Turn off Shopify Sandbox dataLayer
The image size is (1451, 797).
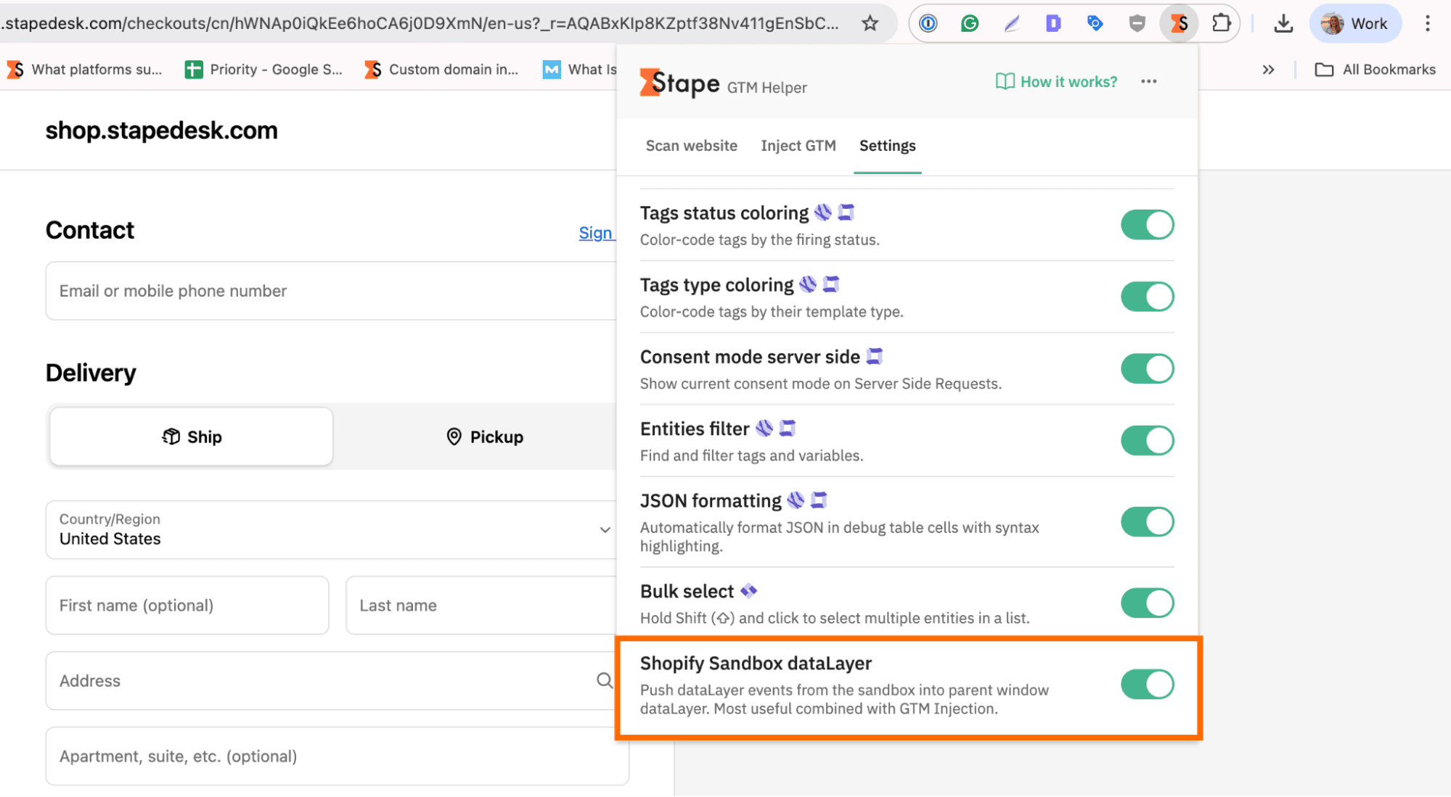point(1147,684)
